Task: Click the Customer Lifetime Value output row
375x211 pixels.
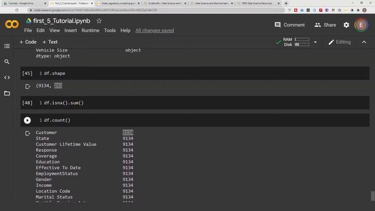Action: (84, 144)
